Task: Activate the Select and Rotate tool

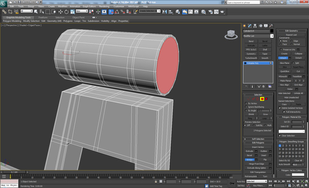Action: tap(66, 12)
